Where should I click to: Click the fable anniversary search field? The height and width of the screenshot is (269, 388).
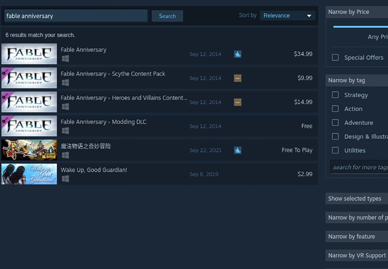(76, 16)
